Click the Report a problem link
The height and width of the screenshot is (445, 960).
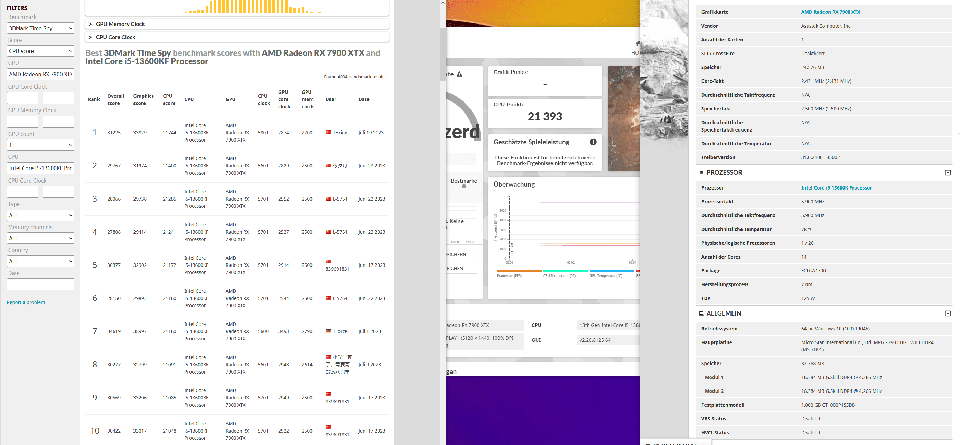pyautogui.click(x=26, y=302)
